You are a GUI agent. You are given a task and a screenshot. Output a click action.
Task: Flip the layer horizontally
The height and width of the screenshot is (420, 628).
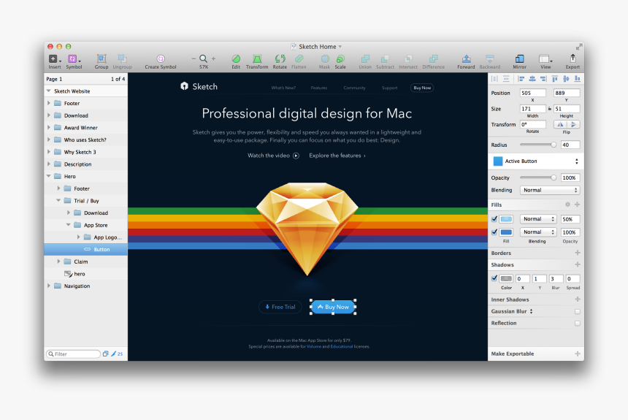pos(560,124)
